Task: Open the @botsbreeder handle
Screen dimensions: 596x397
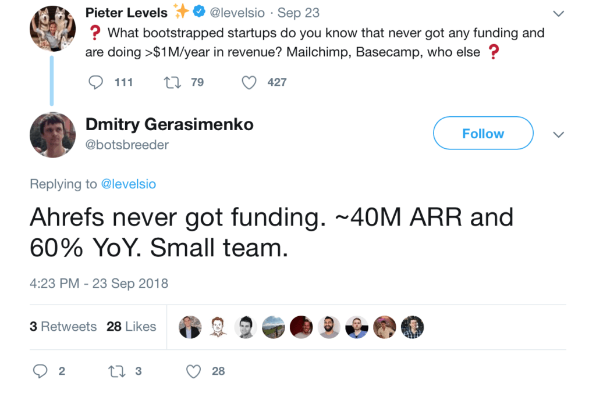Action: 127,145
